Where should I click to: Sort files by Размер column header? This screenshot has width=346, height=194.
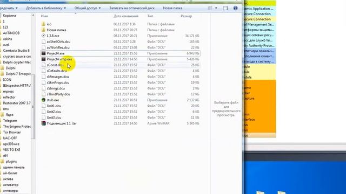tap(186, 16)
